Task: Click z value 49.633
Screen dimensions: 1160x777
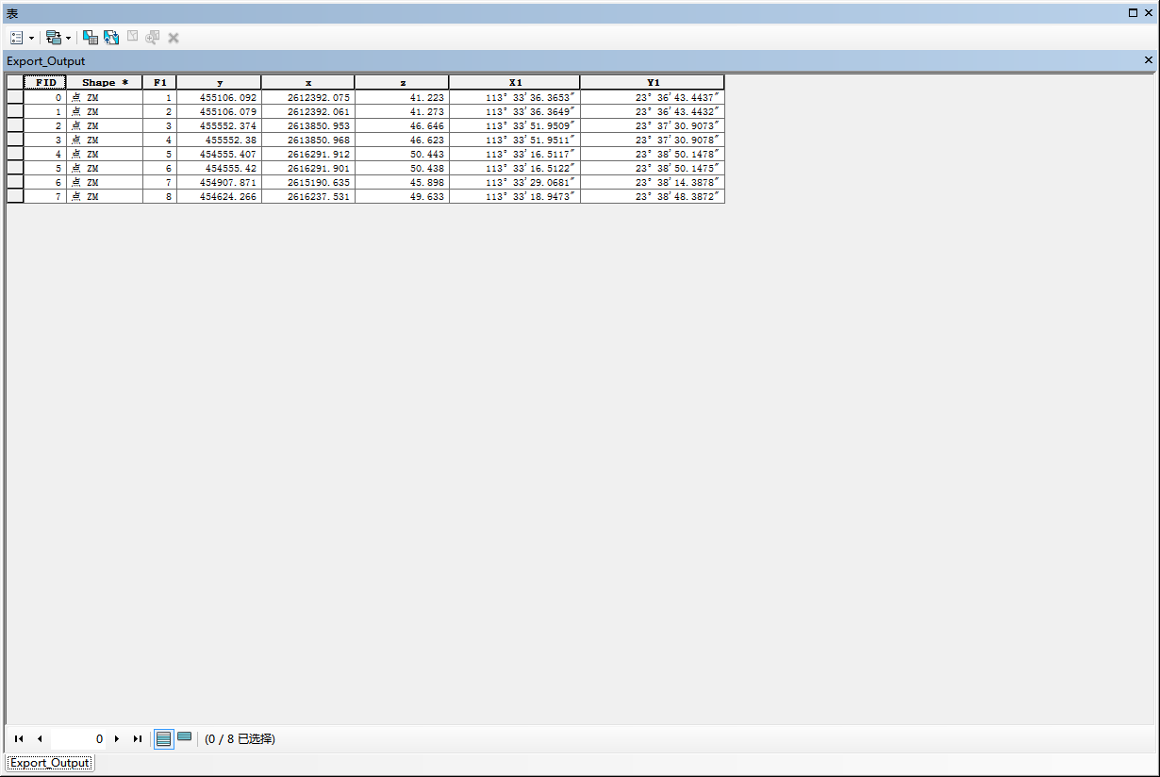Action: (x=402, y=196)
